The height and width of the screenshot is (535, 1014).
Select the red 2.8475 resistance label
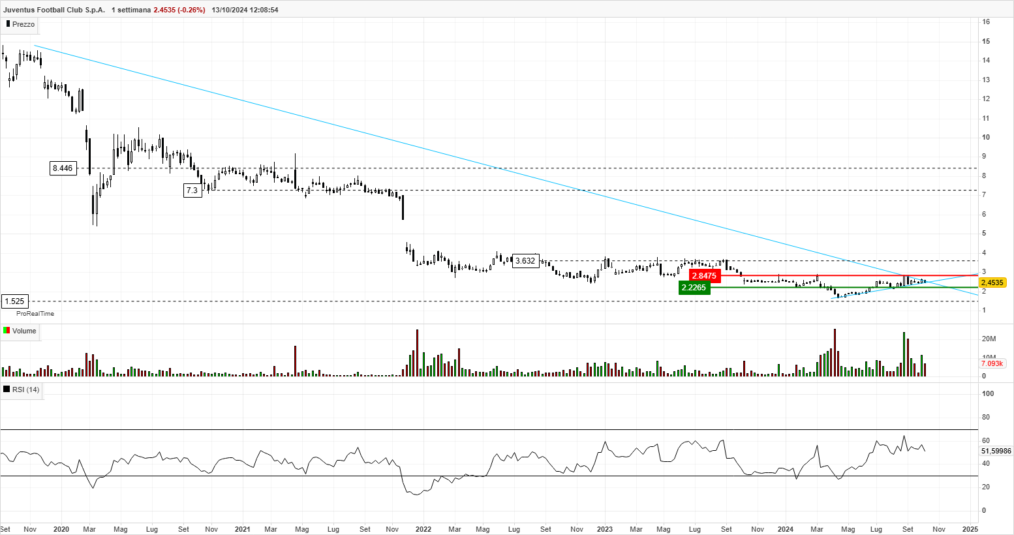[704, 276]
